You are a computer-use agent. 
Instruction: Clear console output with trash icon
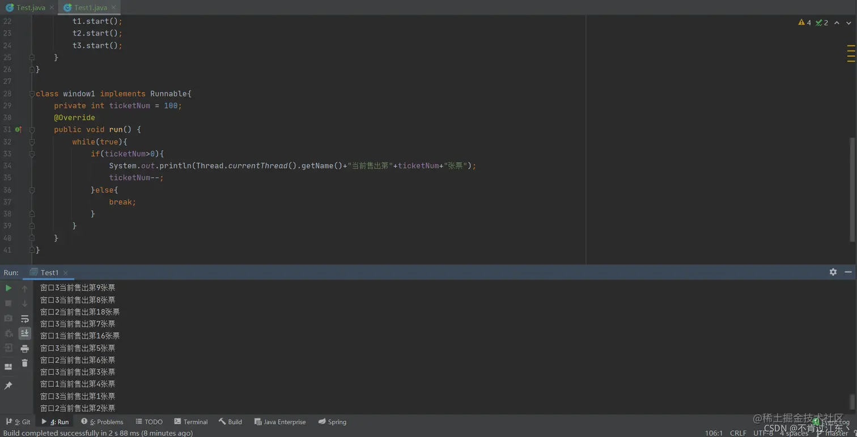(24, 363)
